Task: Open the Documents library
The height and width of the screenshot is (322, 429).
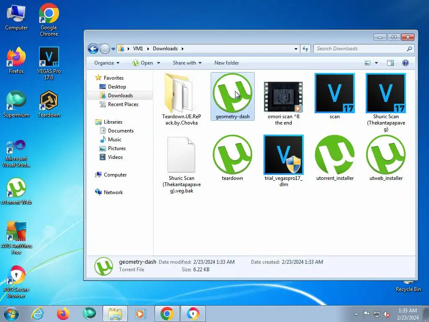Action: pos(117,131)
